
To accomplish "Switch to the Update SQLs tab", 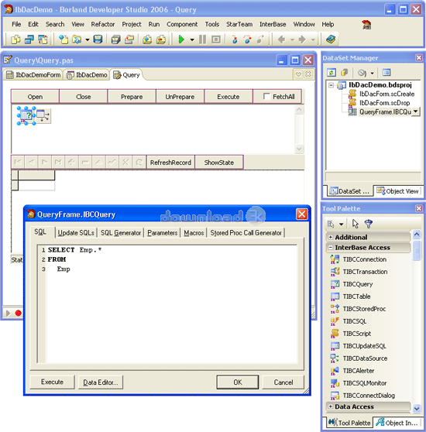I will click(x=76, y=233).
